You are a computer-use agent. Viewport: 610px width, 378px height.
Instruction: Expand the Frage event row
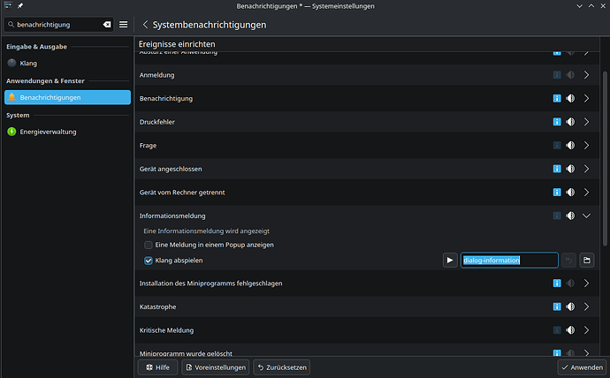point(586,145)
